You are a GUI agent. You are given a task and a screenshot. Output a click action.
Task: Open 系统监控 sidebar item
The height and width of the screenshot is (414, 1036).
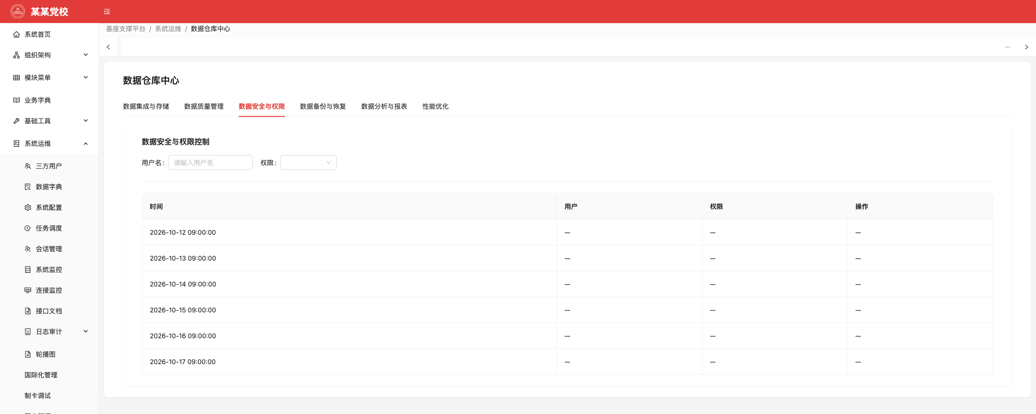tap(49, 270)
